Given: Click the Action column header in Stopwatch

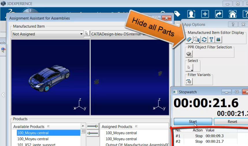Looking at the screenshot, I should (x=197, y=130).
